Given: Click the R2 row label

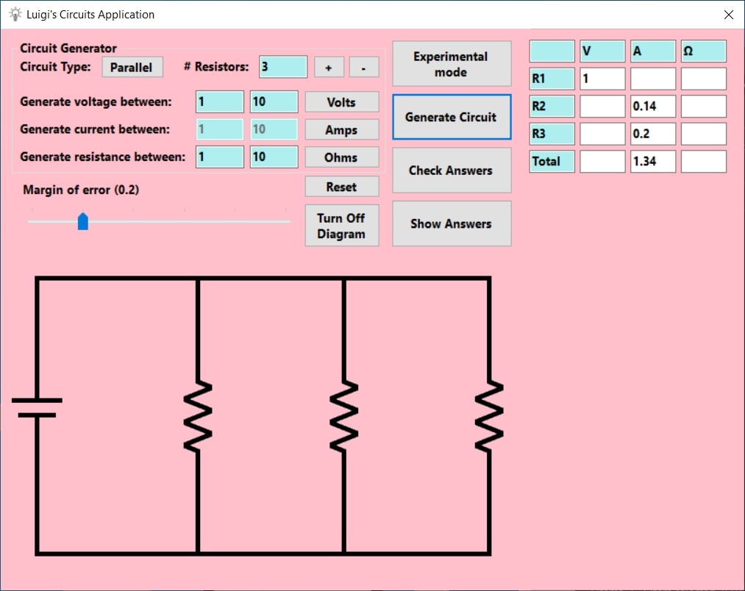Looking at the screenshot, I should (552, 106).
